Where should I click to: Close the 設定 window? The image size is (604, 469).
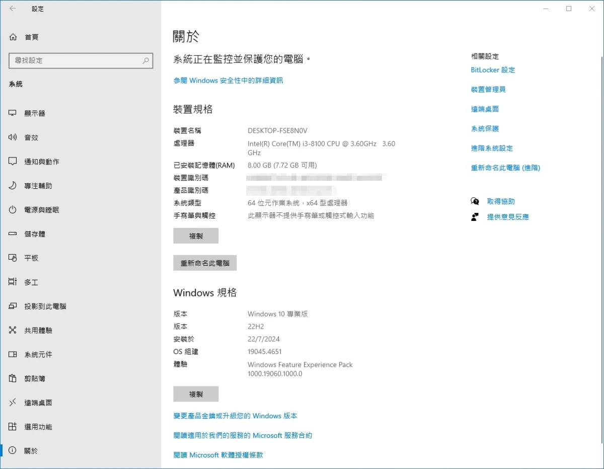(592, 9)
